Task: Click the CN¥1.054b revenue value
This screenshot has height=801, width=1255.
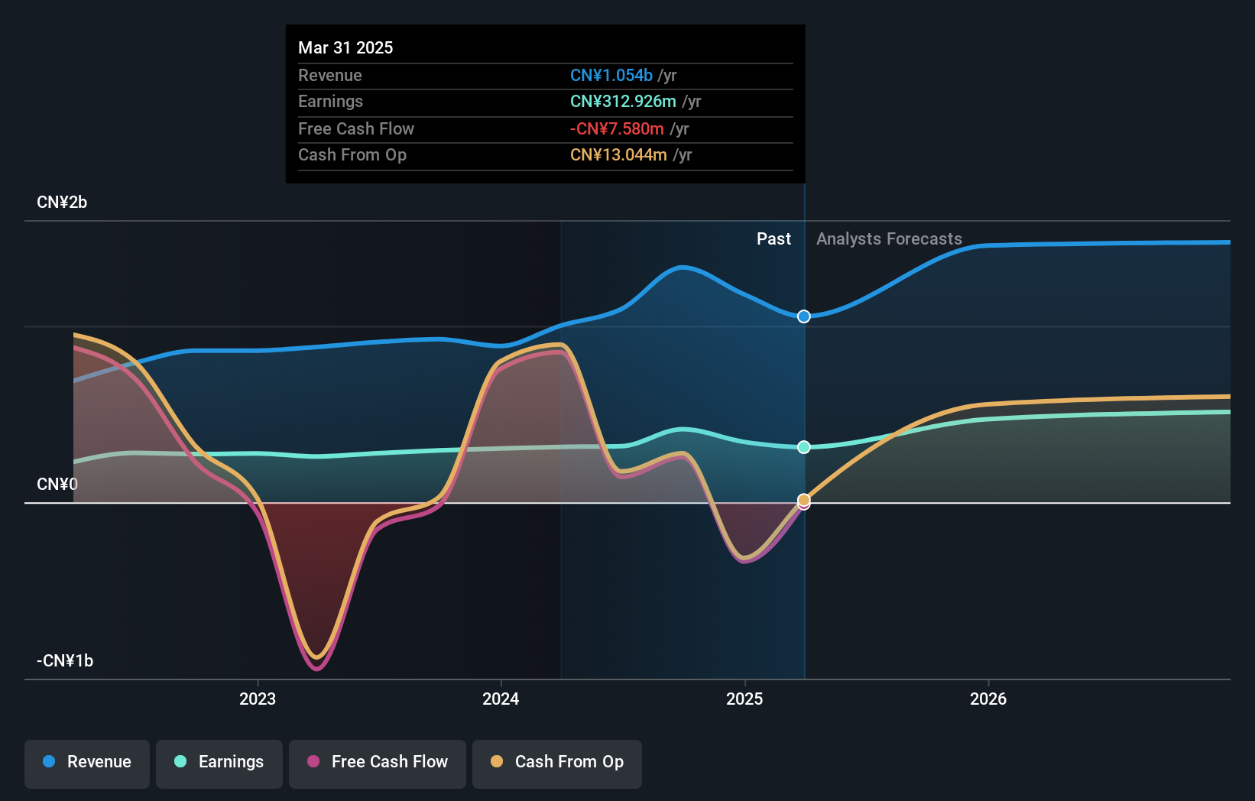Action: (611, 76)
